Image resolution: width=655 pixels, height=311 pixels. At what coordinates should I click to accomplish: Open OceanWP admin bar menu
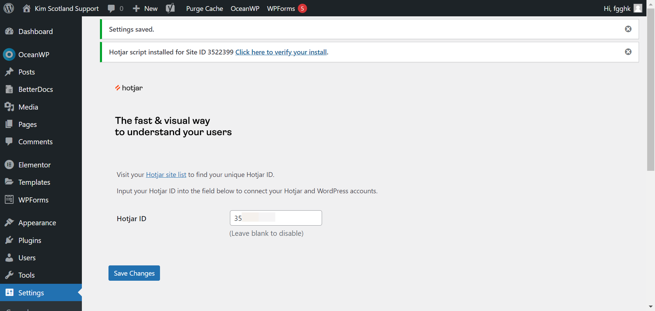click(x=245, y=9)
